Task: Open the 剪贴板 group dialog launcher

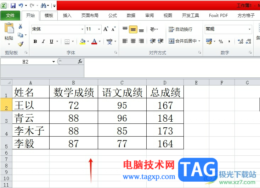Action: click(26, 52)
